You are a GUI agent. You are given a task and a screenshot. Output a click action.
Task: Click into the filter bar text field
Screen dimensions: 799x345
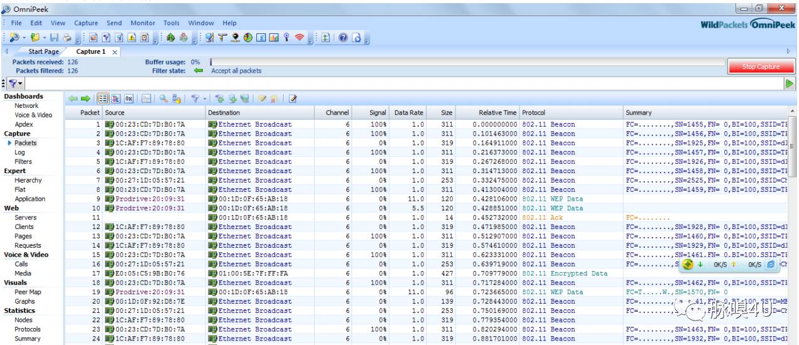click(405, 83)
